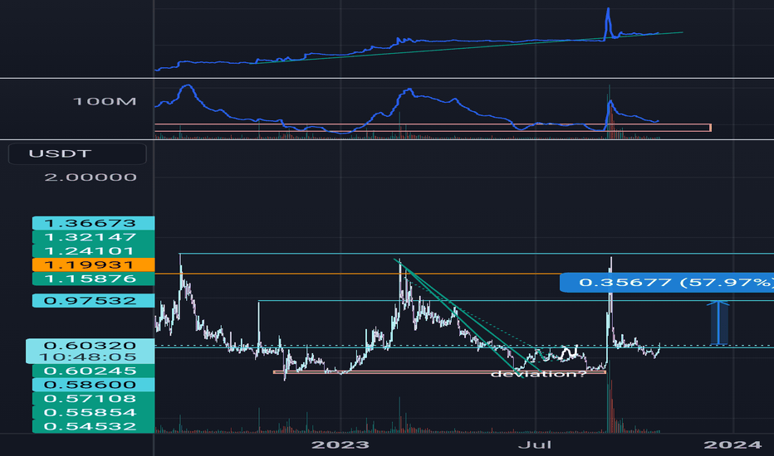Click the orange 1.19931 price label

pos(93,264)
